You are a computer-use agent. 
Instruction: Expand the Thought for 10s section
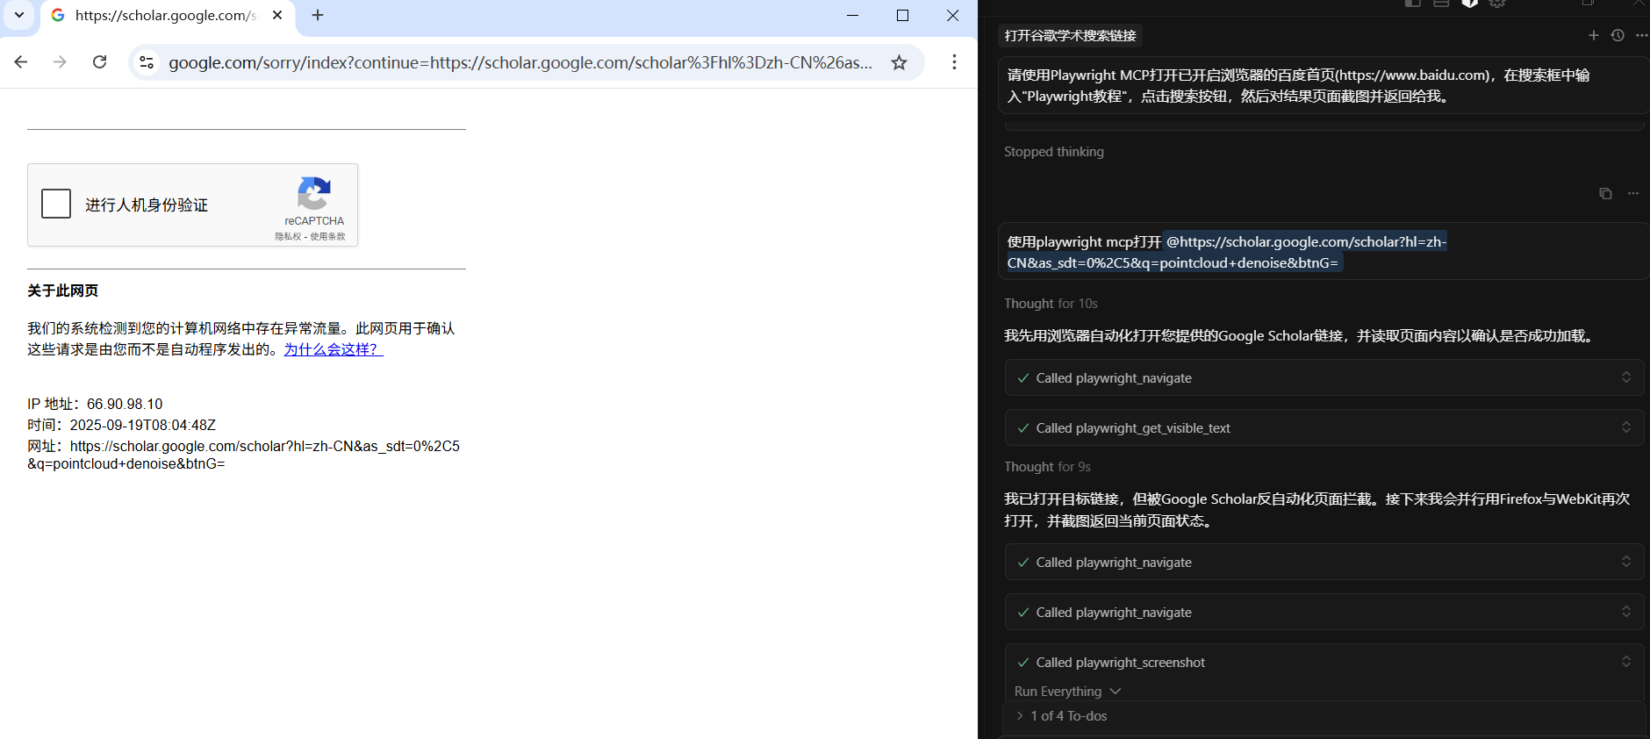point(1051,304)
